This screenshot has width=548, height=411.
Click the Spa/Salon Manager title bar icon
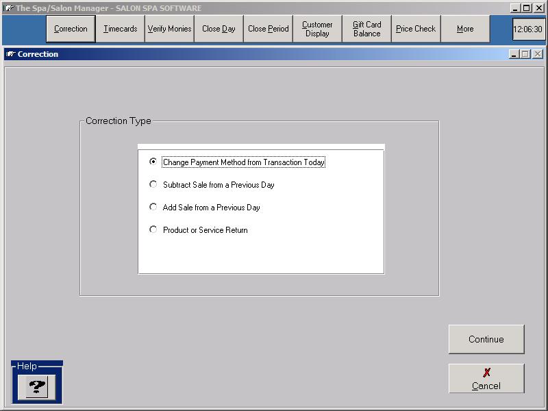8,8
